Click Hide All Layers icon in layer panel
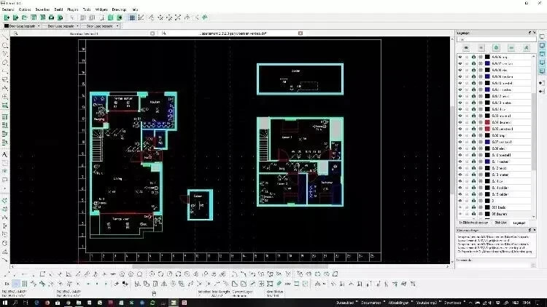The width and height of the screenshot is (547, 307). click(x=481, y=48)
